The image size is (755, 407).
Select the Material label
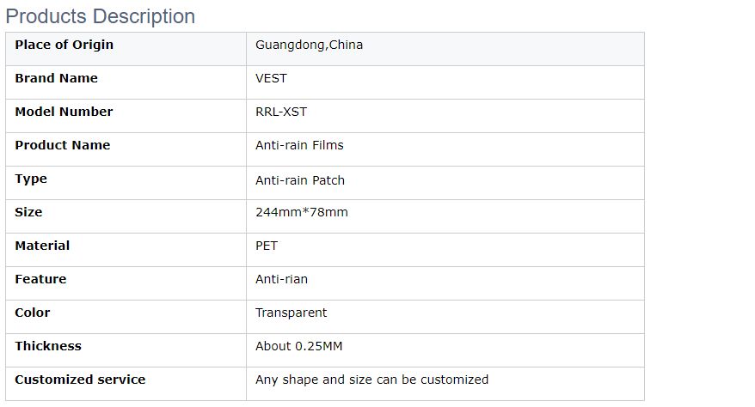[x=42, y=246]
